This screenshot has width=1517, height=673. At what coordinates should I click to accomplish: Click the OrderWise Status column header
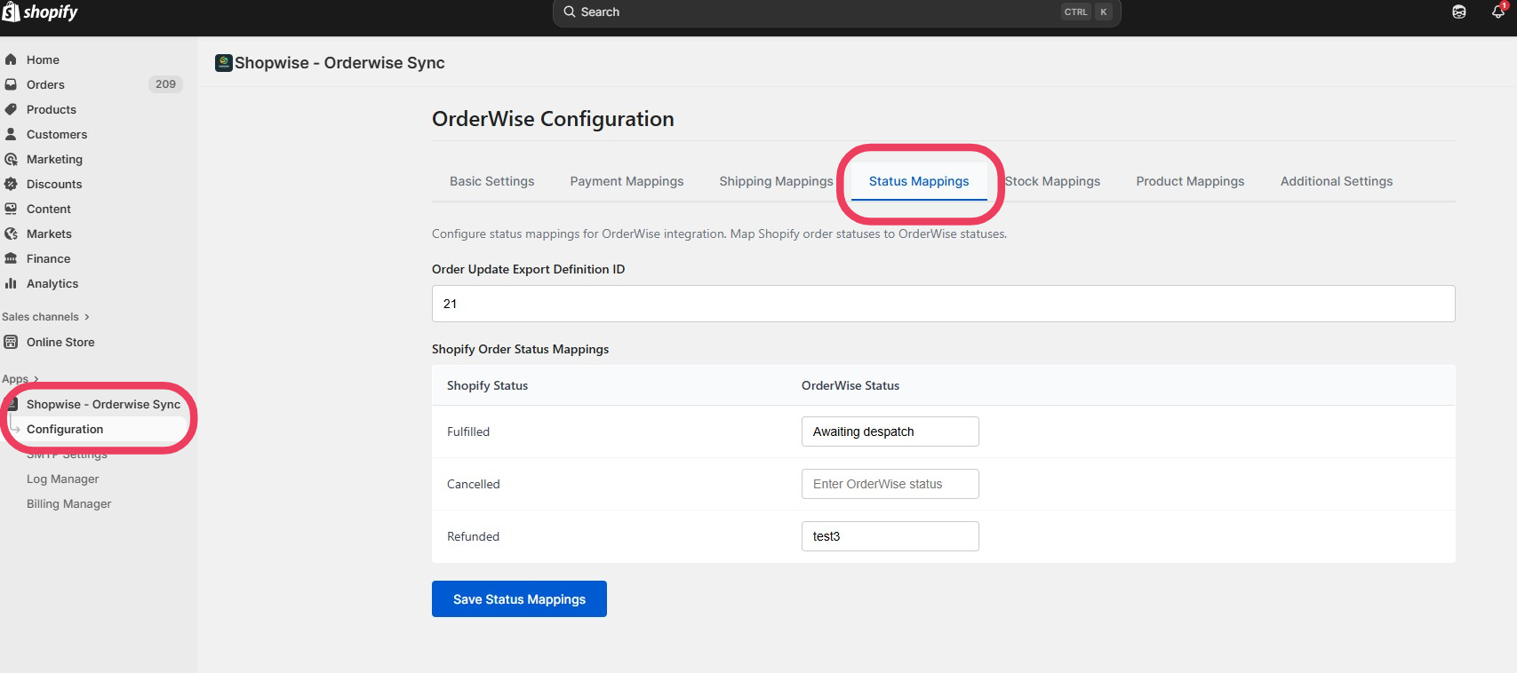[850, 385]
